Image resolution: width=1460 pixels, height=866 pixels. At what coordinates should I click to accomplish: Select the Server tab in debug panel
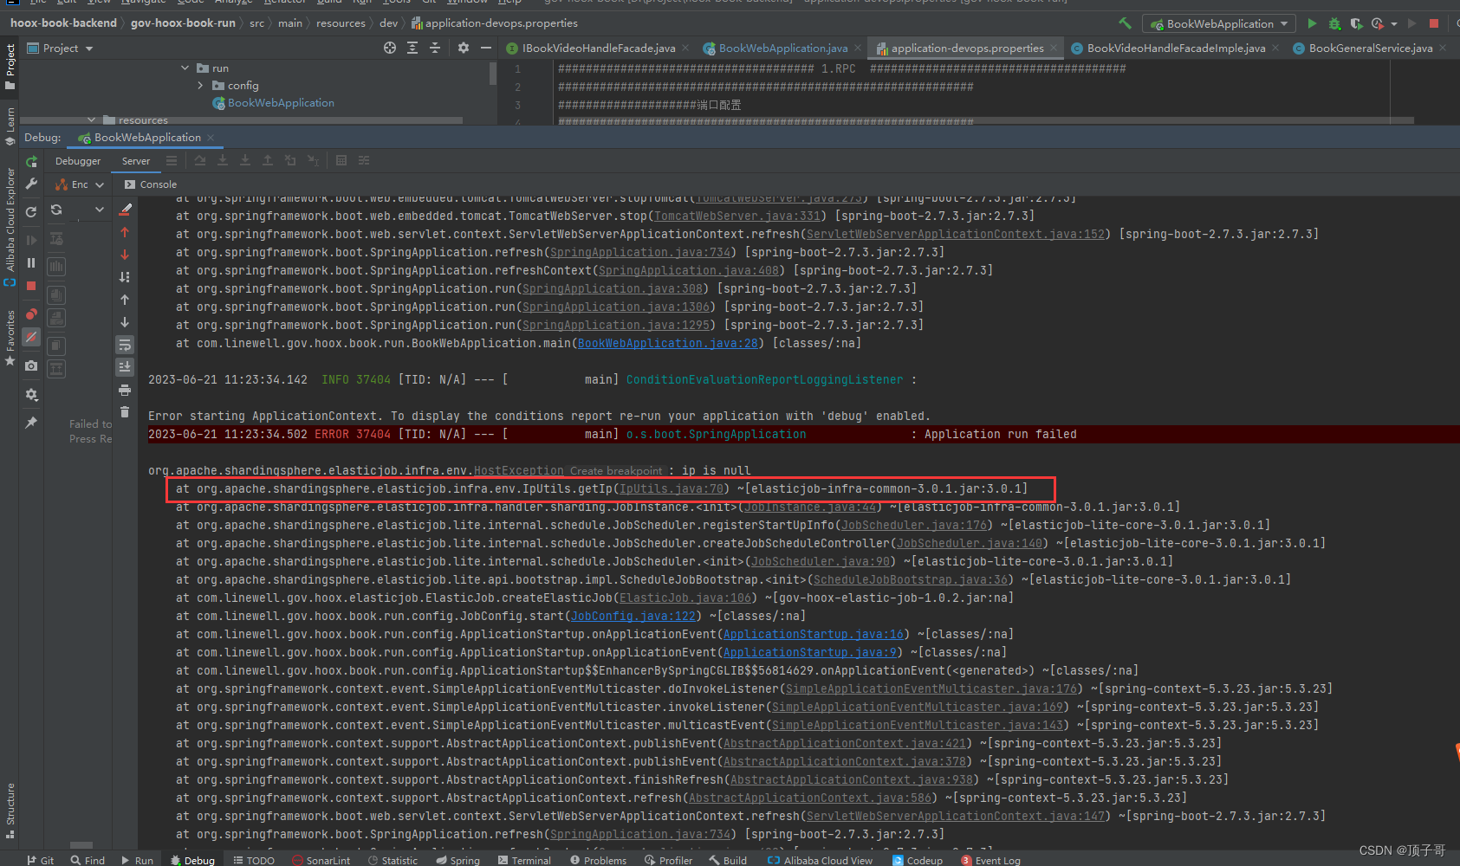pos(136,161)
